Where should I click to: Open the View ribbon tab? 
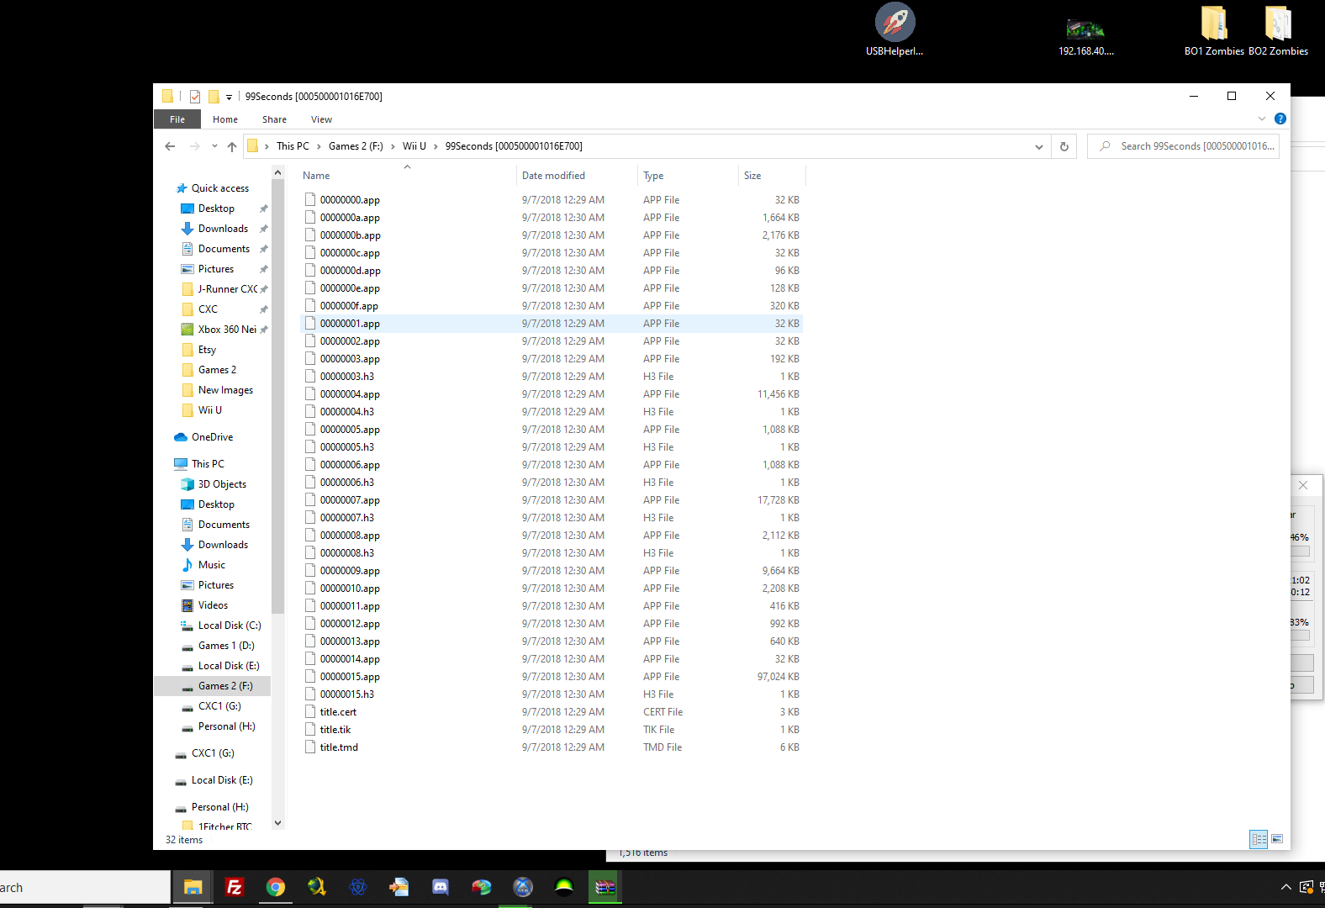[x=321, y=119]
